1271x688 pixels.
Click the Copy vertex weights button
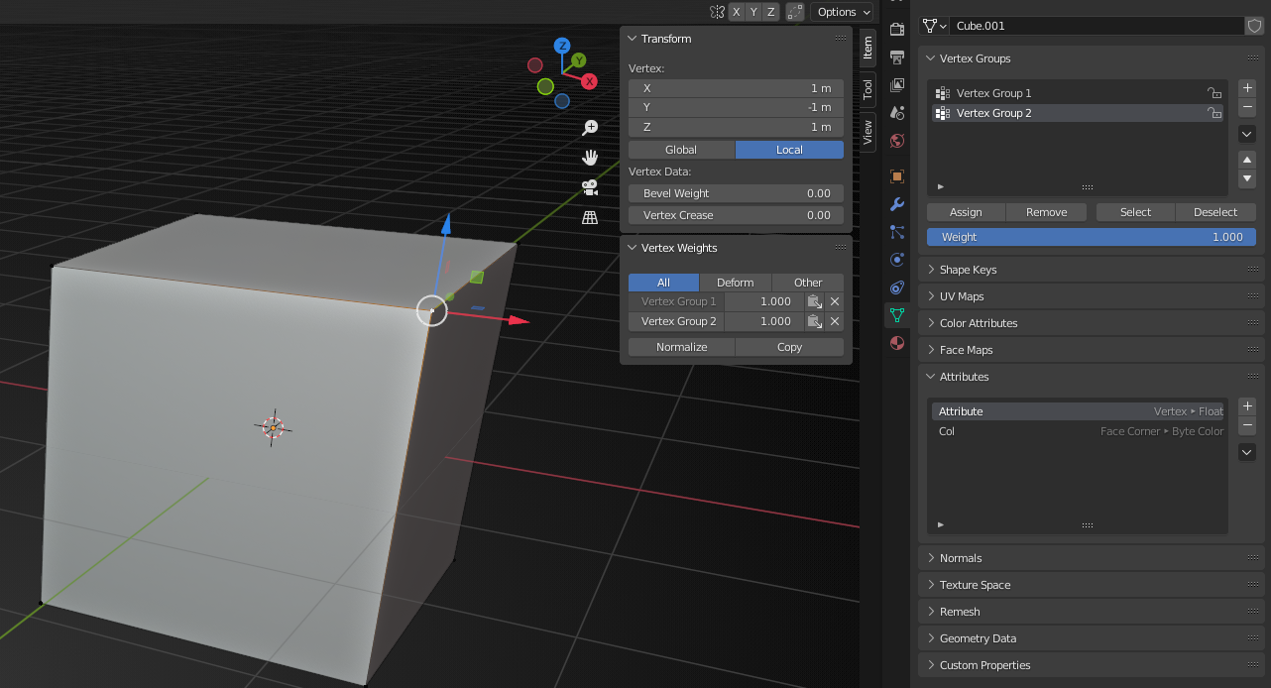coord(790,347)
